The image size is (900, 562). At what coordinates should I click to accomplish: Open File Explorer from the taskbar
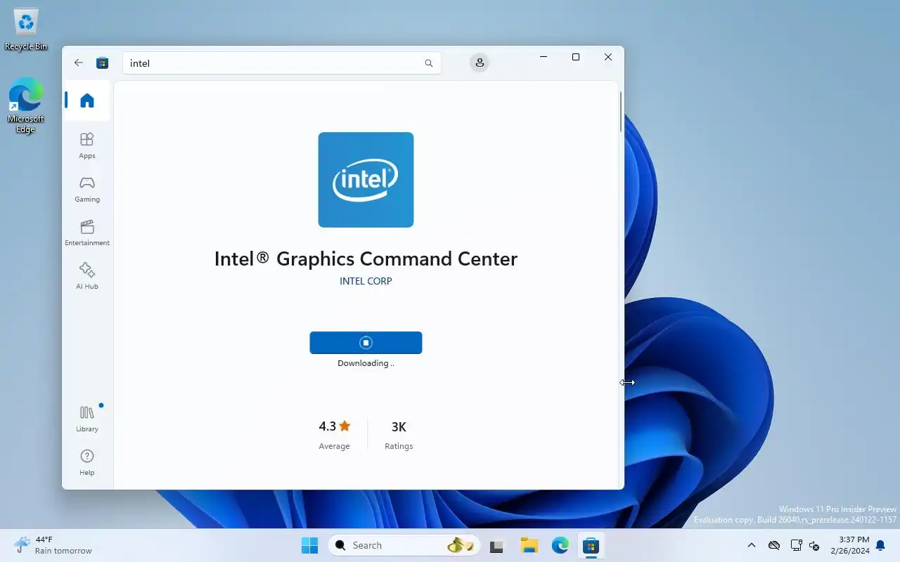tap(529, 545)
